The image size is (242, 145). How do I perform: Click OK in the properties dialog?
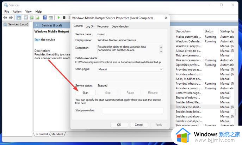pos(119,125)
